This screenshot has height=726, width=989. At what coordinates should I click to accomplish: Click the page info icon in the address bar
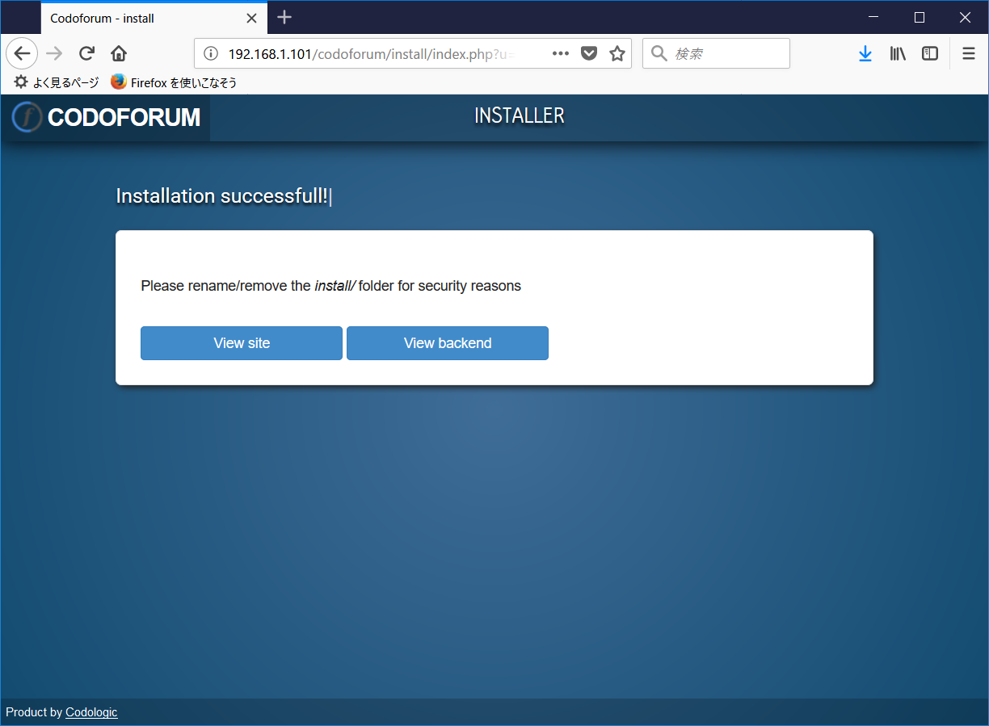[x=210, y=53]
